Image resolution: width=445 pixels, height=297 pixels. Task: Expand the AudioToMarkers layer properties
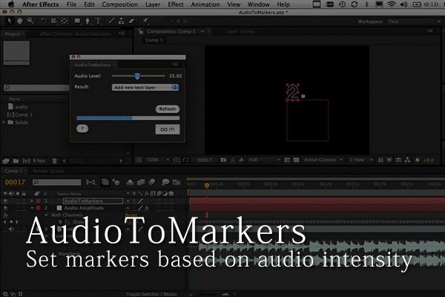click(32, 201)
